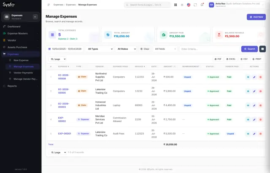Export table as CSV
Screen dimensions: 270x173
point(244,59)
